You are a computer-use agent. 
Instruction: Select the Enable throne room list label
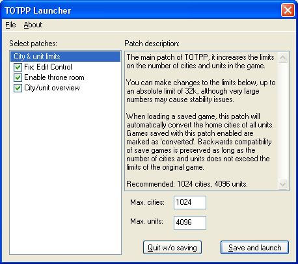54,77
